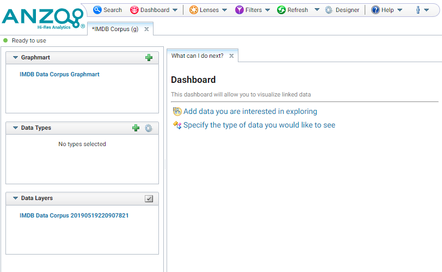Open the user menu dropdown arrow

tap(426, 10)
